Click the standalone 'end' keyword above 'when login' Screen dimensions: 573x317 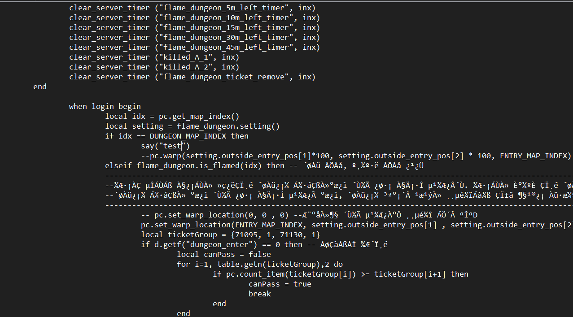[40, 87]
